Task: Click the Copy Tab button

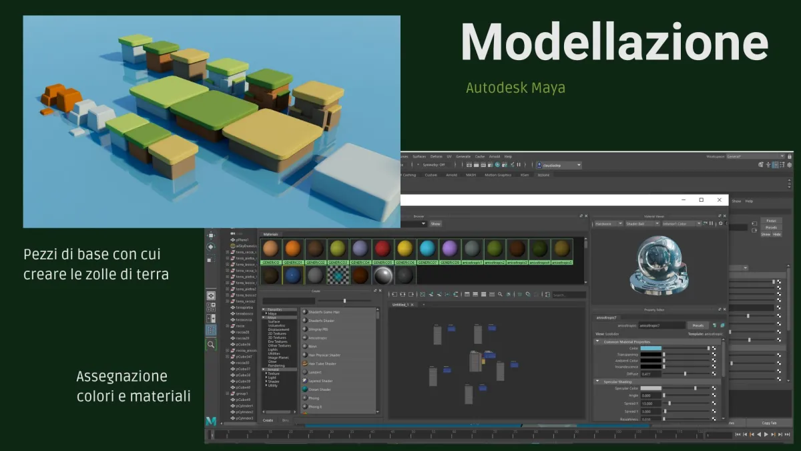Action: click(769, 423)
